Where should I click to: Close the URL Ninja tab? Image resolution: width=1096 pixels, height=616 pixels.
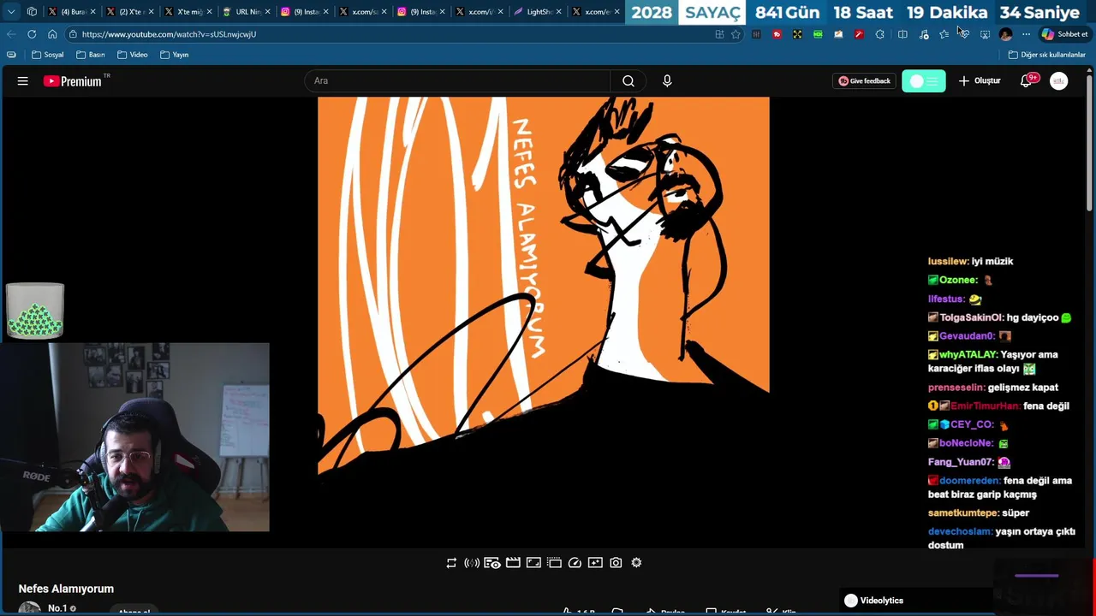coord(267,12)
